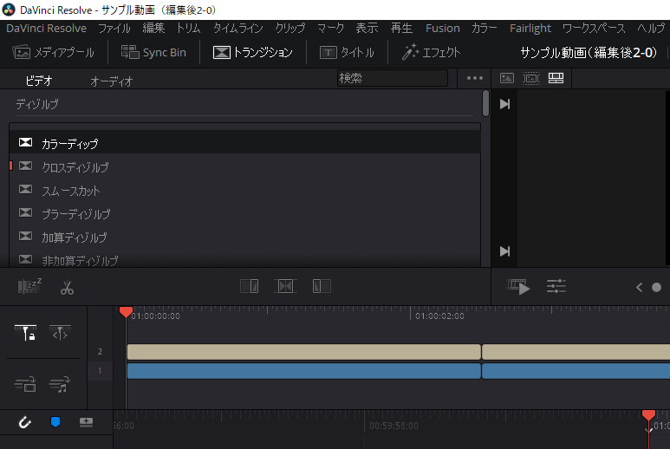Image resolution: width=670 pixels, height=449 pixels.
Task: Open the Fairlight menu
Action: click(530, 29)
